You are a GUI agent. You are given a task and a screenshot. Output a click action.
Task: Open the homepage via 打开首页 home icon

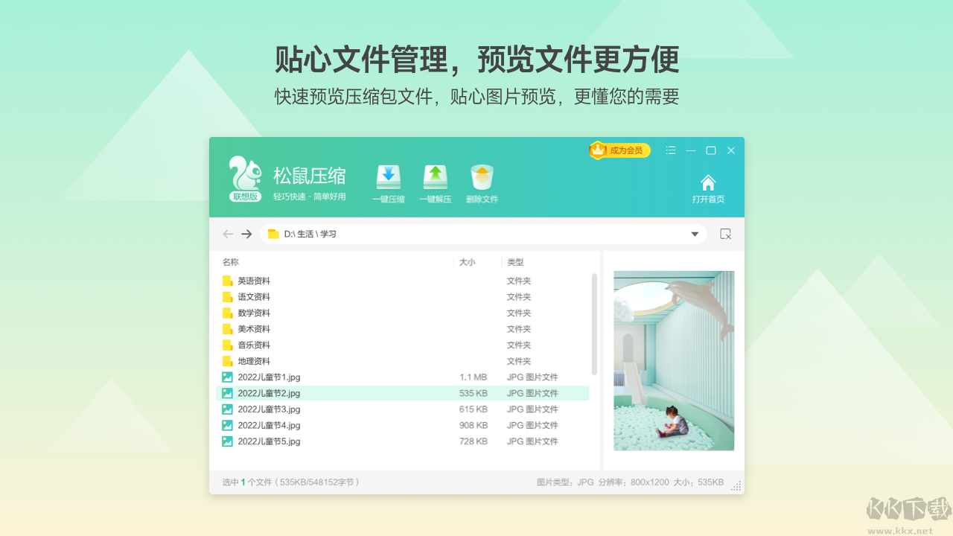click(x=707, y=185)
